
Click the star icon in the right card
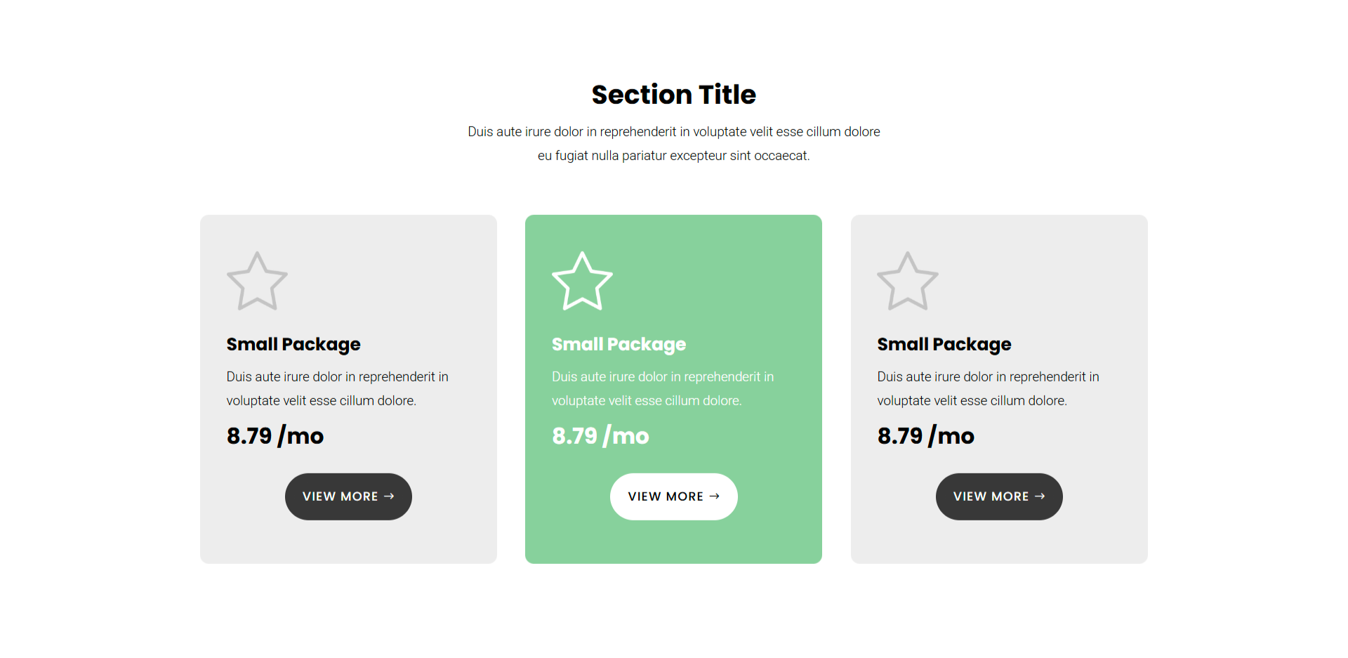(x=908, y=282)
